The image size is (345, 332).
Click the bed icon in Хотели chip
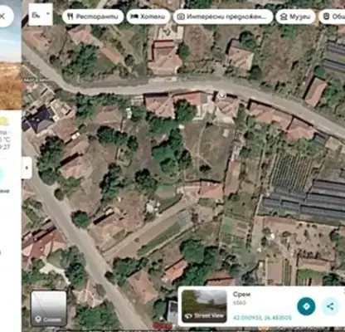pos(134,17)
